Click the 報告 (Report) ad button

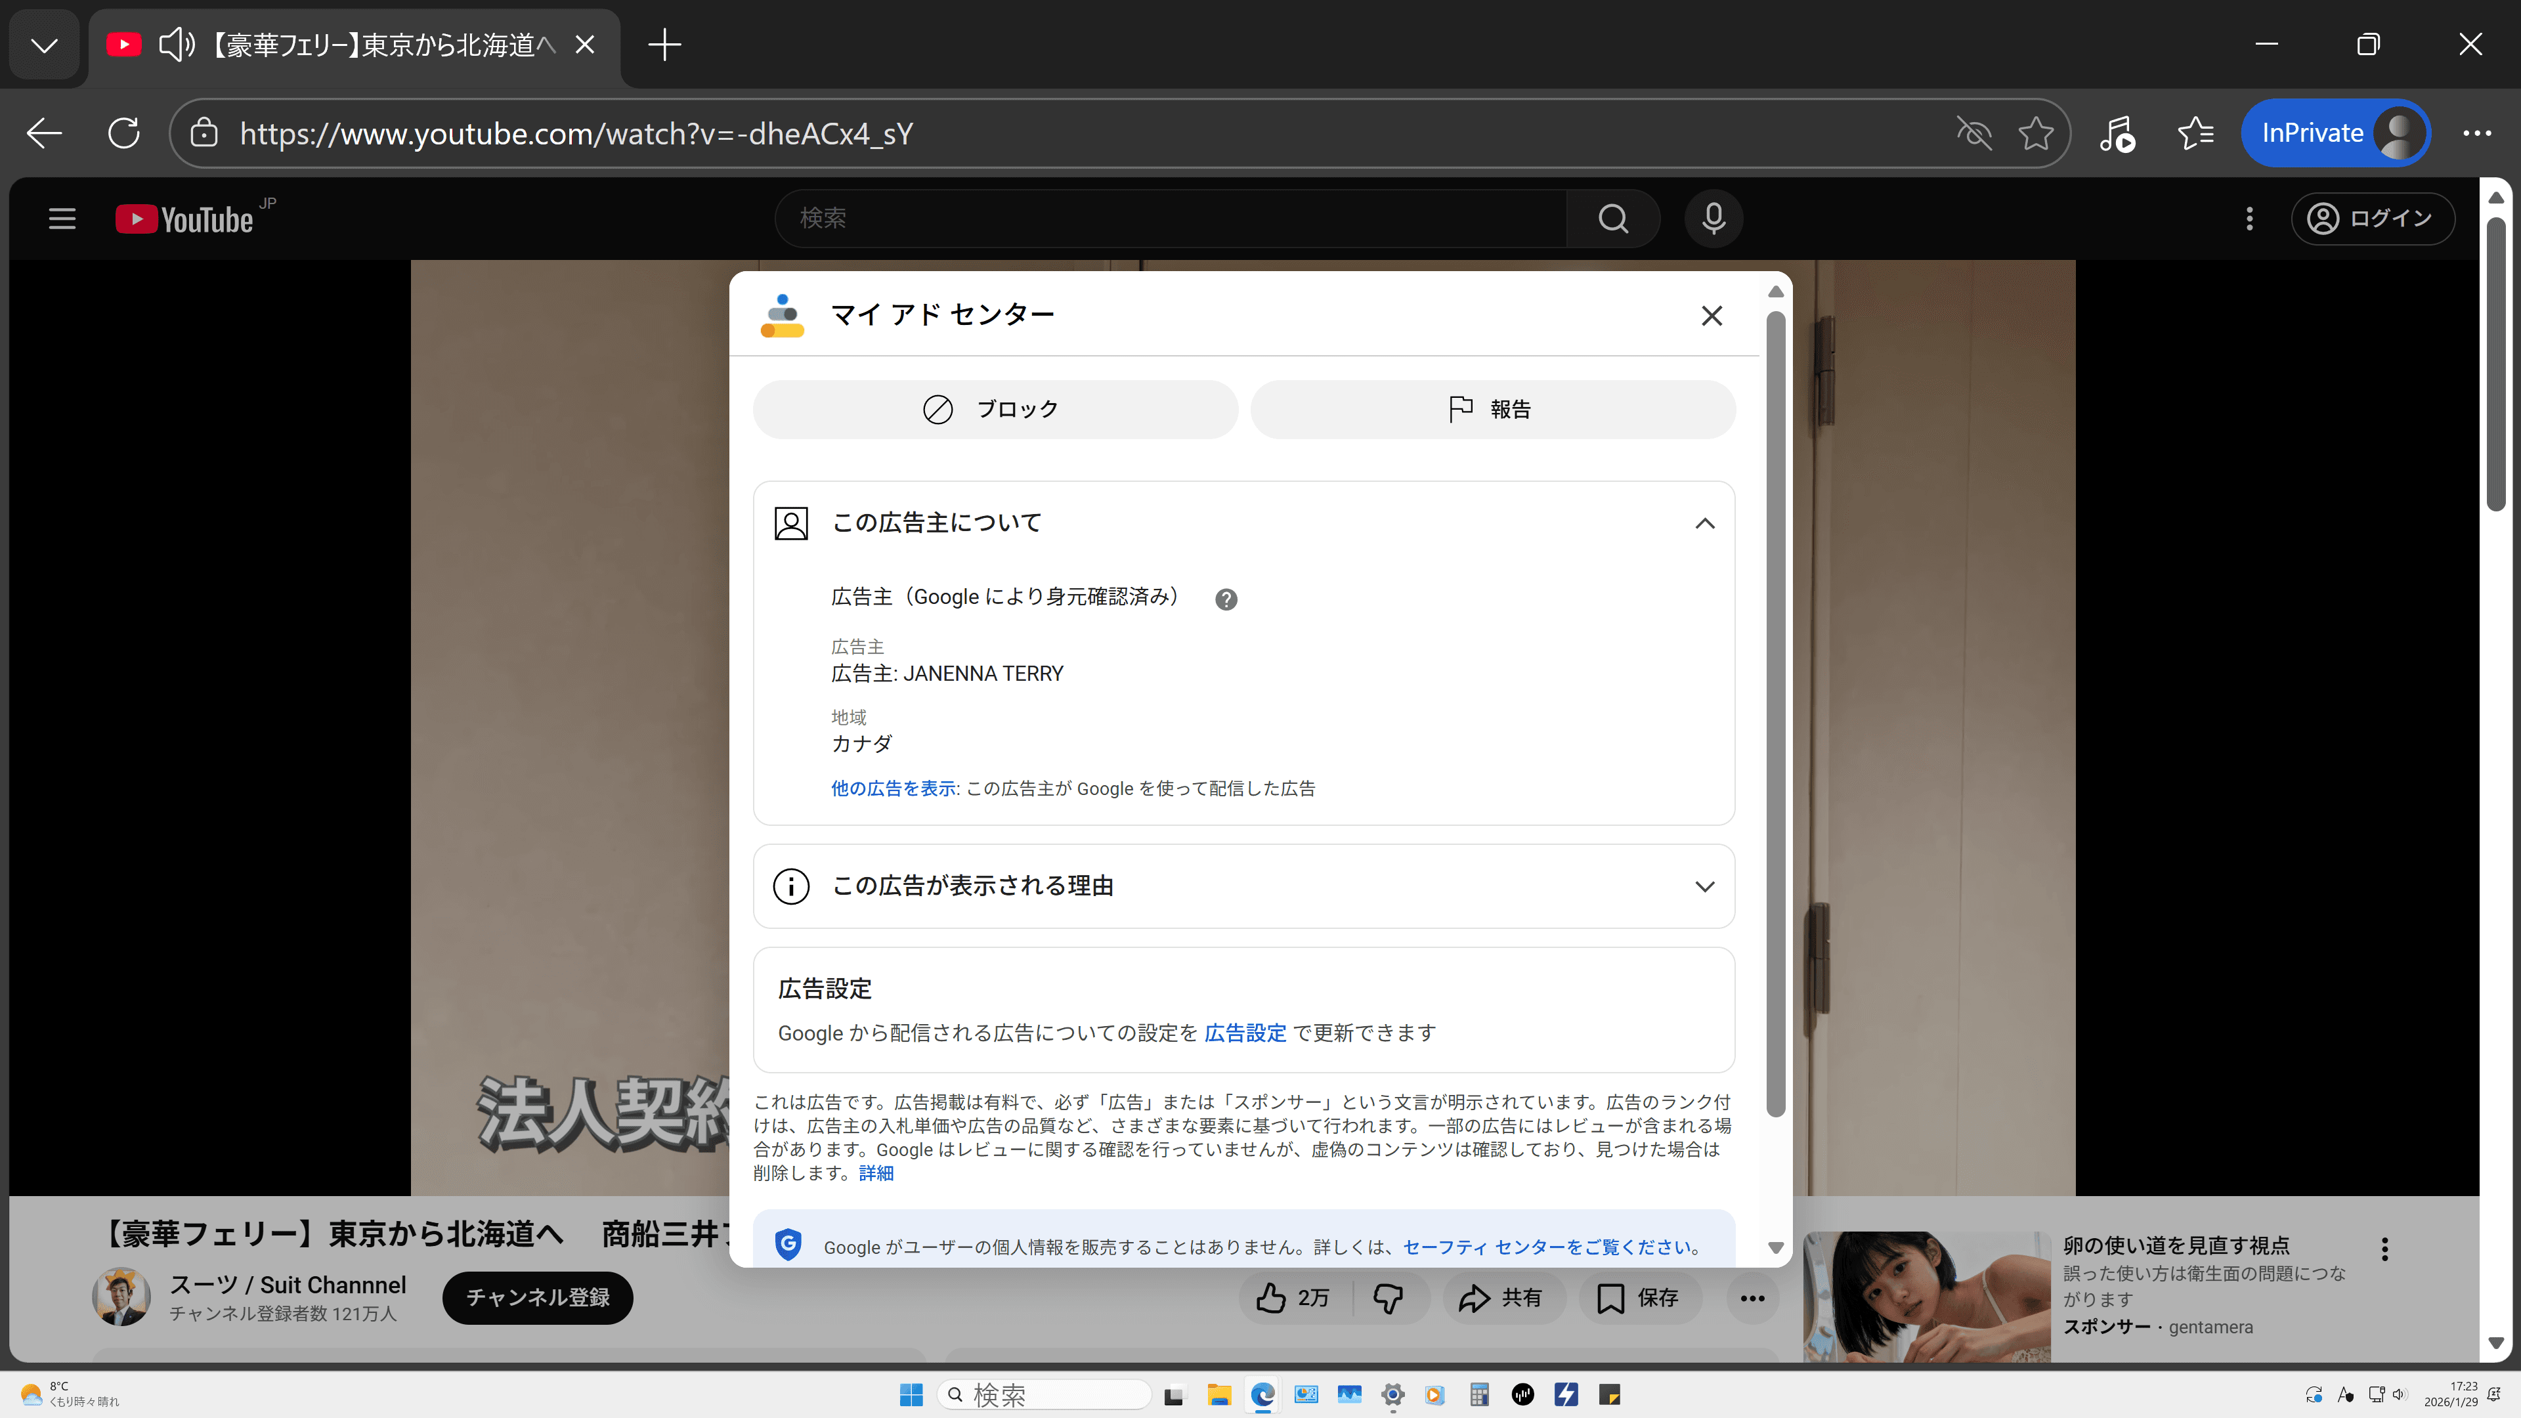coord(1492,409)
